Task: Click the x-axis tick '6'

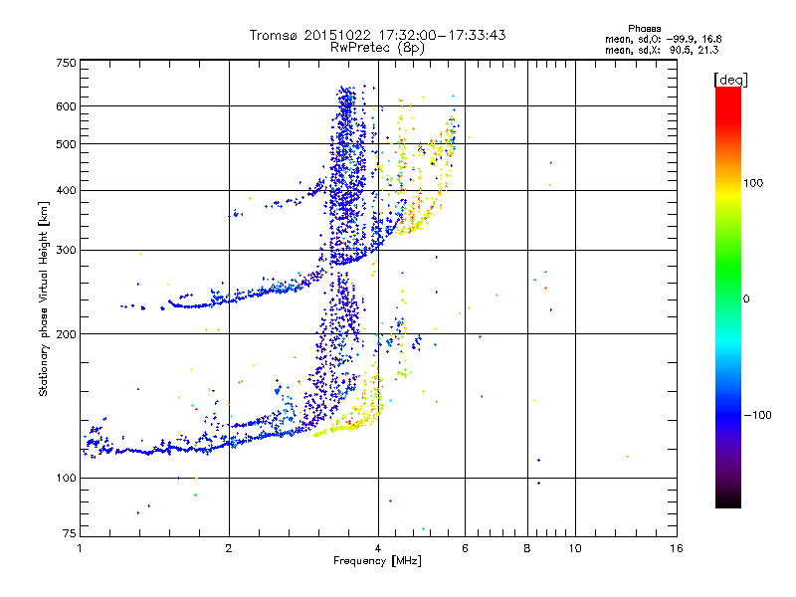Action: pyautogui.click(x=465, y=548)
